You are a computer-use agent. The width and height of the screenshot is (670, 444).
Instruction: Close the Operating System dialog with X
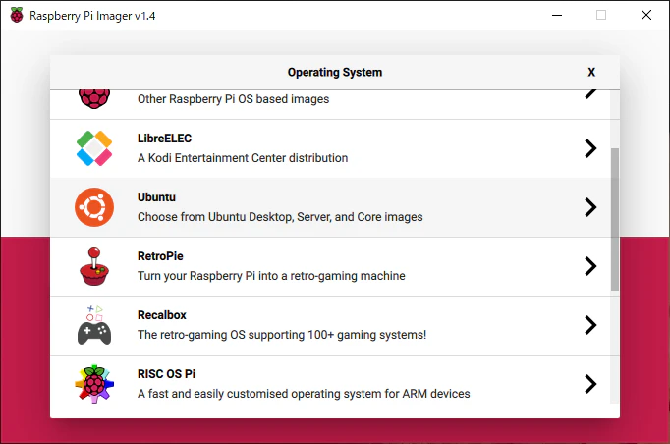pyautogui.click(x=591, y=72)
